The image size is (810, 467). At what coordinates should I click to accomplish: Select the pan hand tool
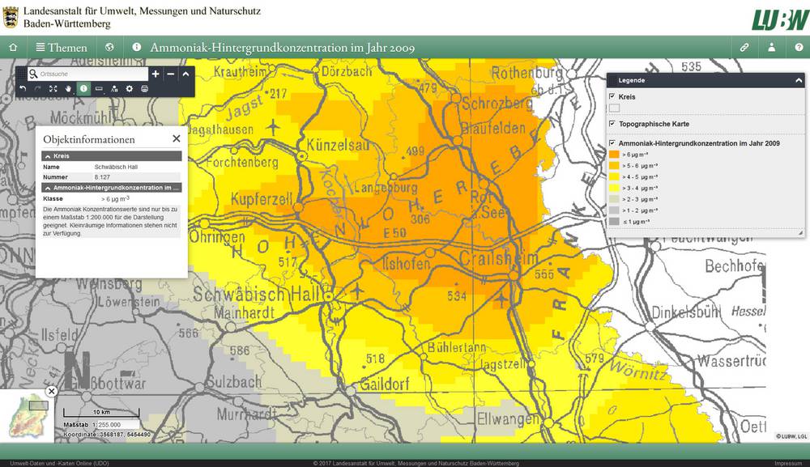click(68, 88)
